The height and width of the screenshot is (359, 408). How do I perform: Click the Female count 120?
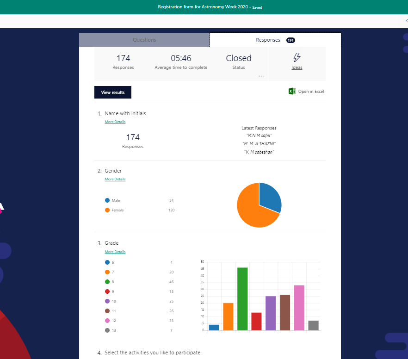[172, 210]
